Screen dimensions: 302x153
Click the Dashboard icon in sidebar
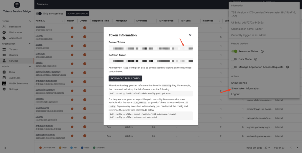pos(4,27)
